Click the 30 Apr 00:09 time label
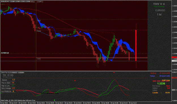Image resolution: width=177 pixels, height=104 pixels. [50, 103]
